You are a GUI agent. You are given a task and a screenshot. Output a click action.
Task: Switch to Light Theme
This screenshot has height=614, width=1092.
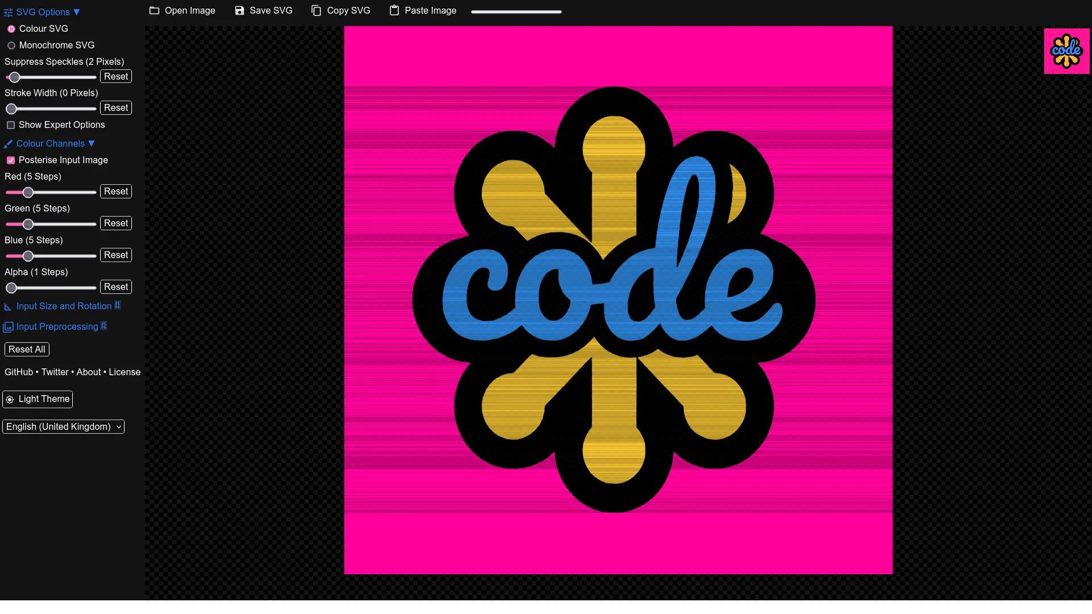click(x=38, y=400)
